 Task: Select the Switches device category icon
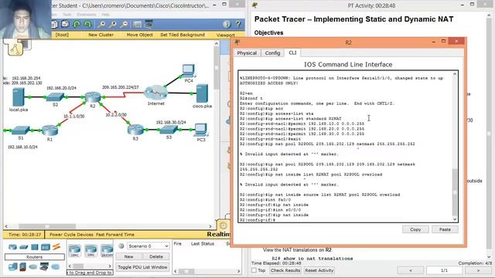(x=24, y=247)
